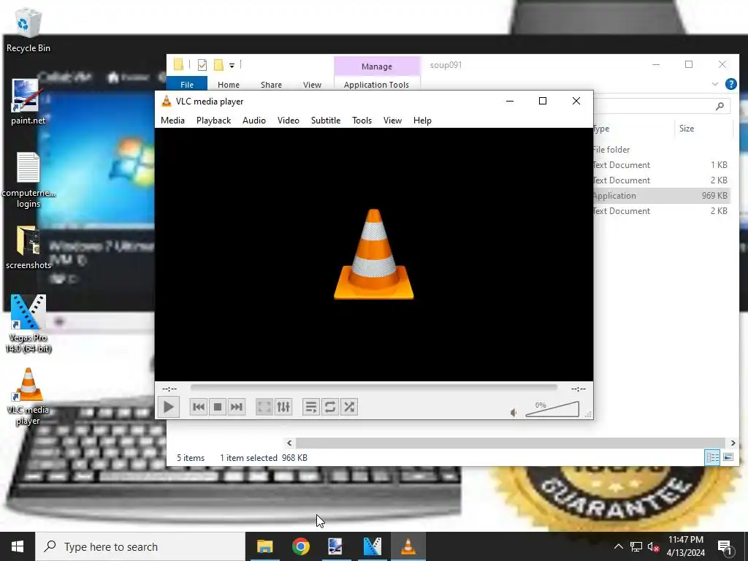
Task: Open the File tab in File Explorer
Action: point(187,84)
